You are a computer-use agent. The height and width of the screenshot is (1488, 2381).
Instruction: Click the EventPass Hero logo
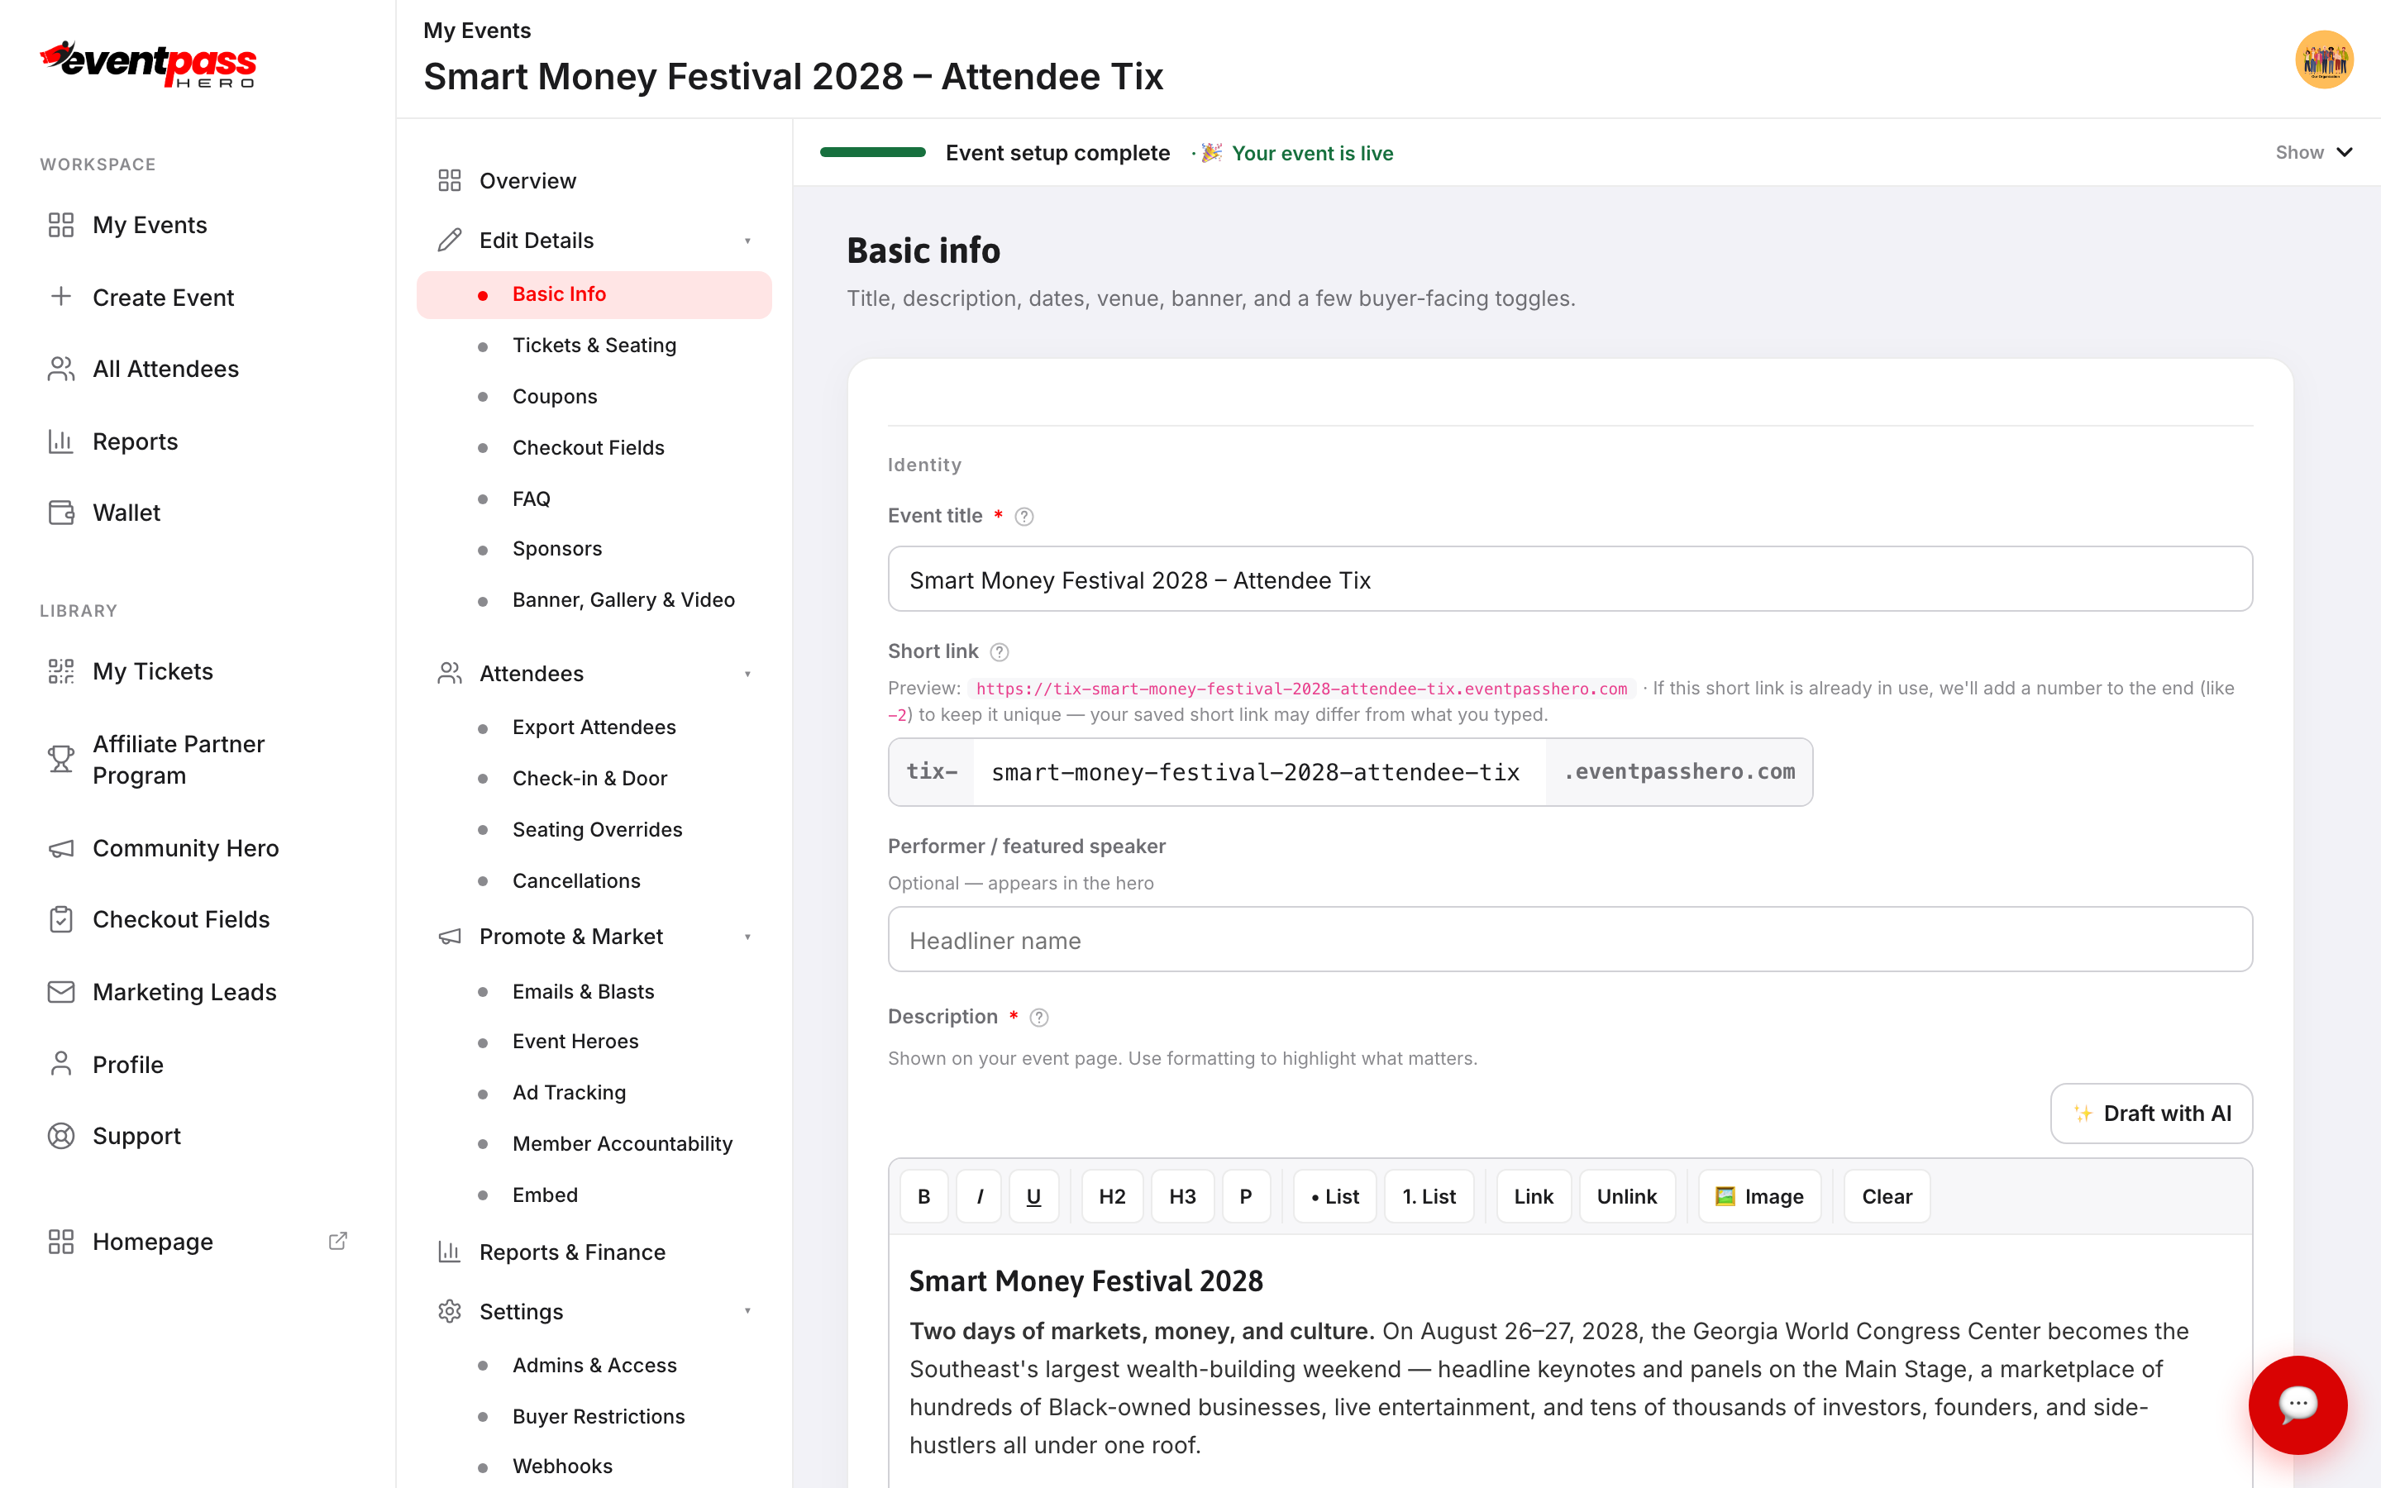[148, 64]
